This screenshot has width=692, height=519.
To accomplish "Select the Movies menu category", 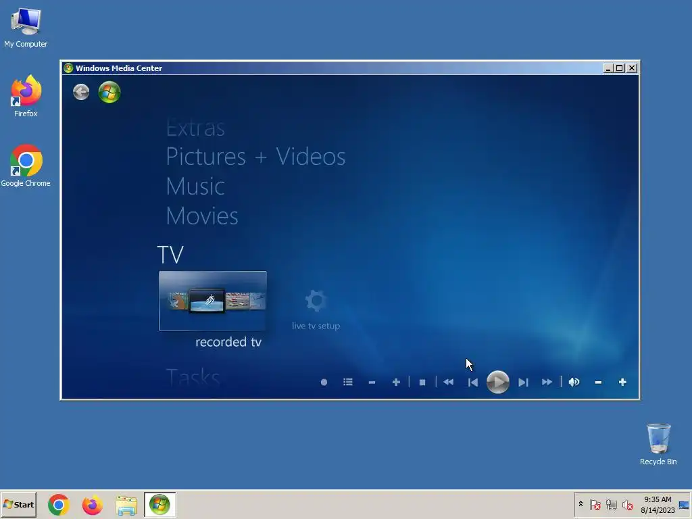I will 202,216.
